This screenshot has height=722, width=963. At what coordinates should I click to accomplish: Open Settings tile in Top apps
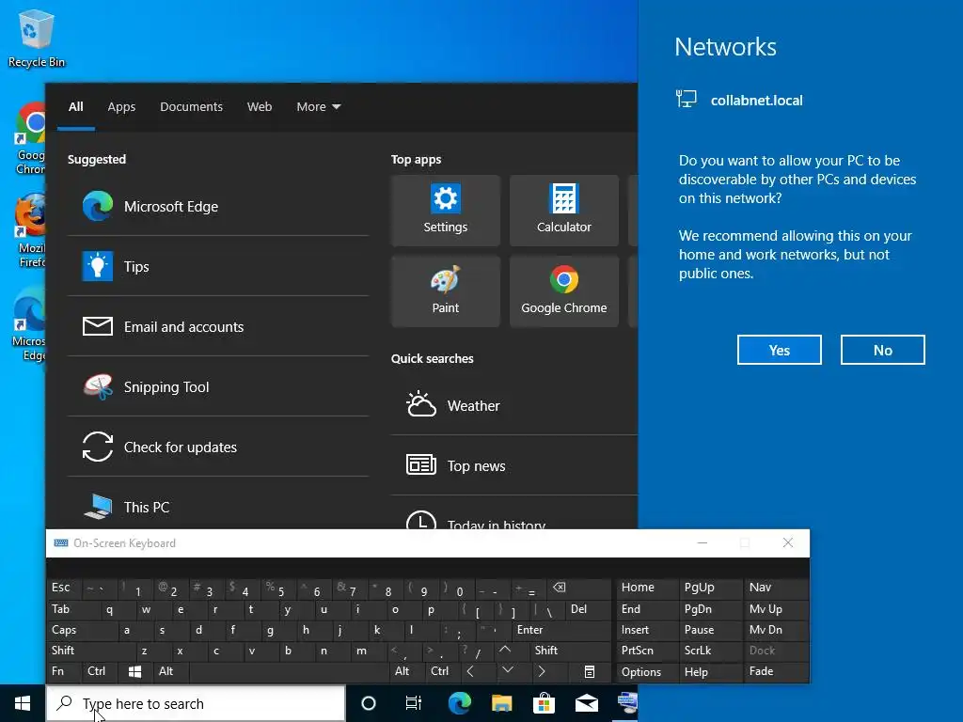445,211
